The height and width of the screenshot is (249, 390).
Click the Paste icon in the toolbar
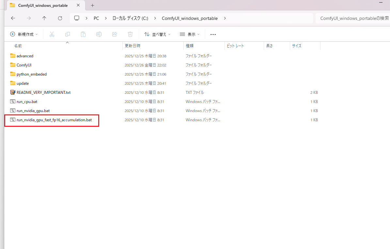tap(83, 34)
